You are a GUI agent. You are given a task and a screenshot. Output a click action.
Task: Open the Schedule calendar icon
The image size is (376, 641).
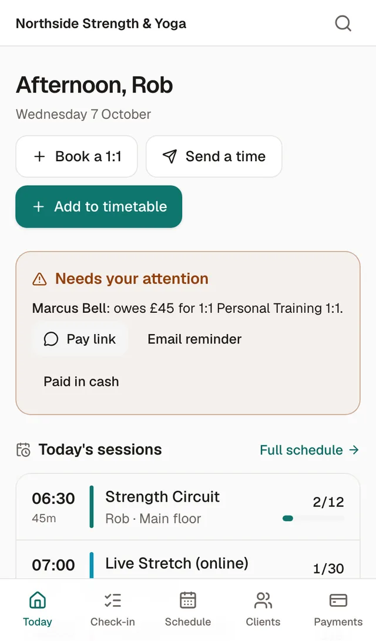click(188, 600)
